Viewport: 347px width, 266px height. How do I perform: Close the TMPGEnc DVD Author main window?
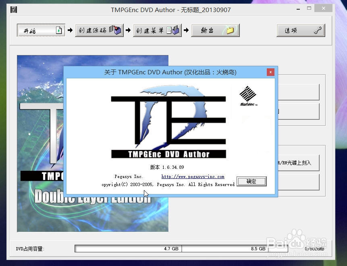(324, 8)
